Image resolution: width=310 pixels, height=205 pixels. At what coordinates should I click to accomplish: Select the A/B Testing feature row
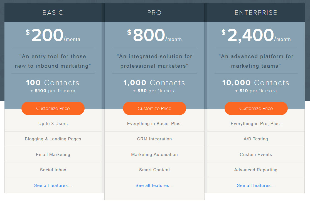pyautogui.click(x=256, y=139)
